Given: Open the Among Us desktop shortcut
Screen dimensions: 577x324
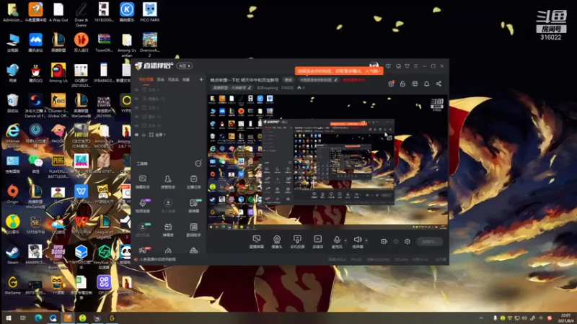Looking at the screenshot, I should [58, 73].
